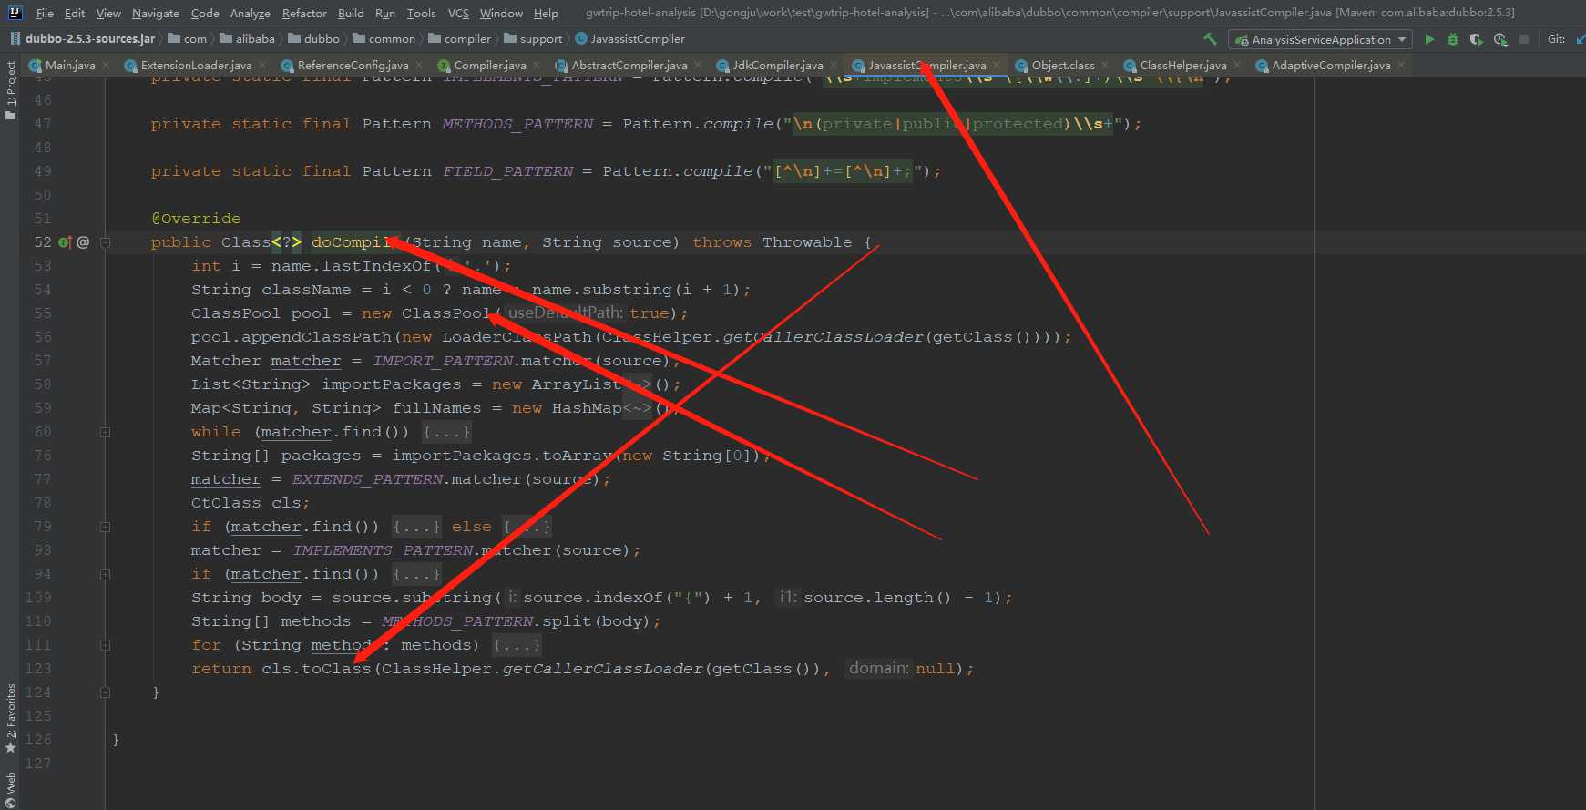
Task: Open the Project tool window stripe
Action: pyautogui.click(x=10, y=90)
